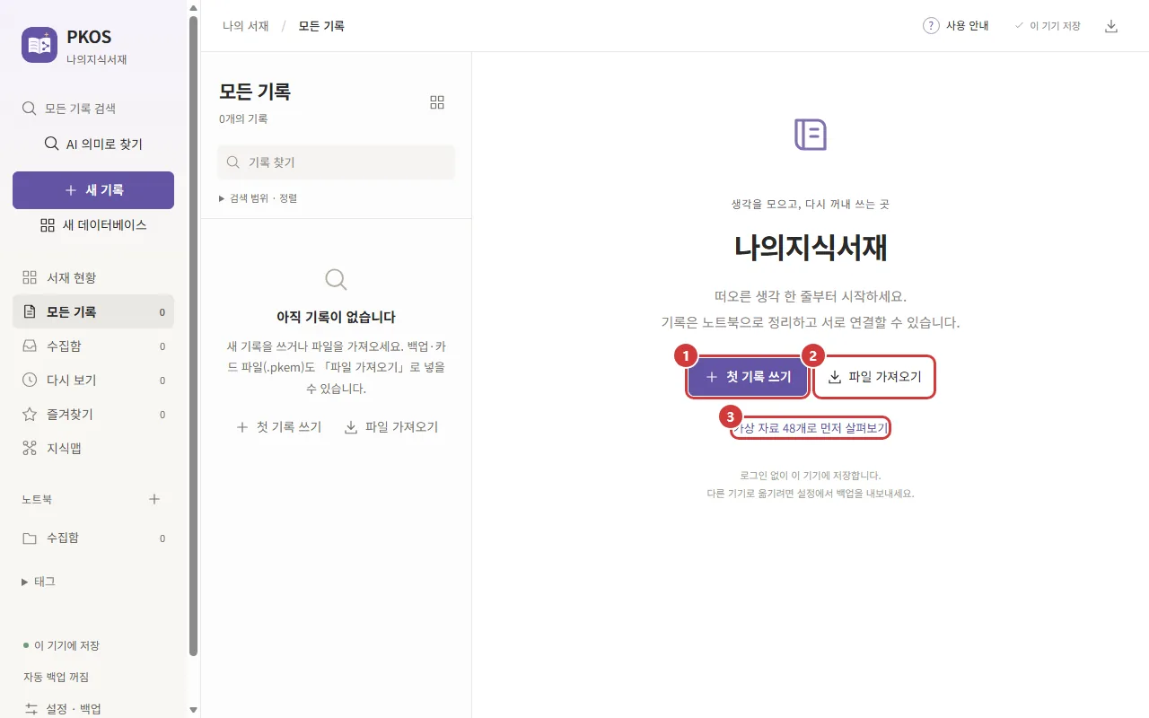Click 이 기기 저장 indicator in header

click(1048, 26)
